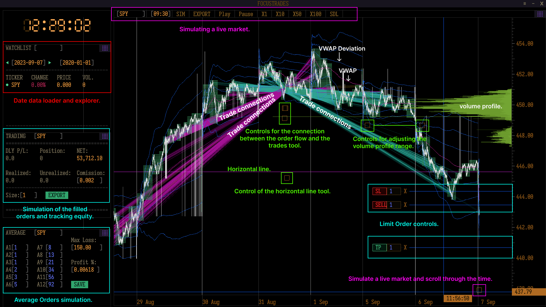Save the average orders settings
The width and height of the screenshot is (546, 307).
tap(79, 285)
